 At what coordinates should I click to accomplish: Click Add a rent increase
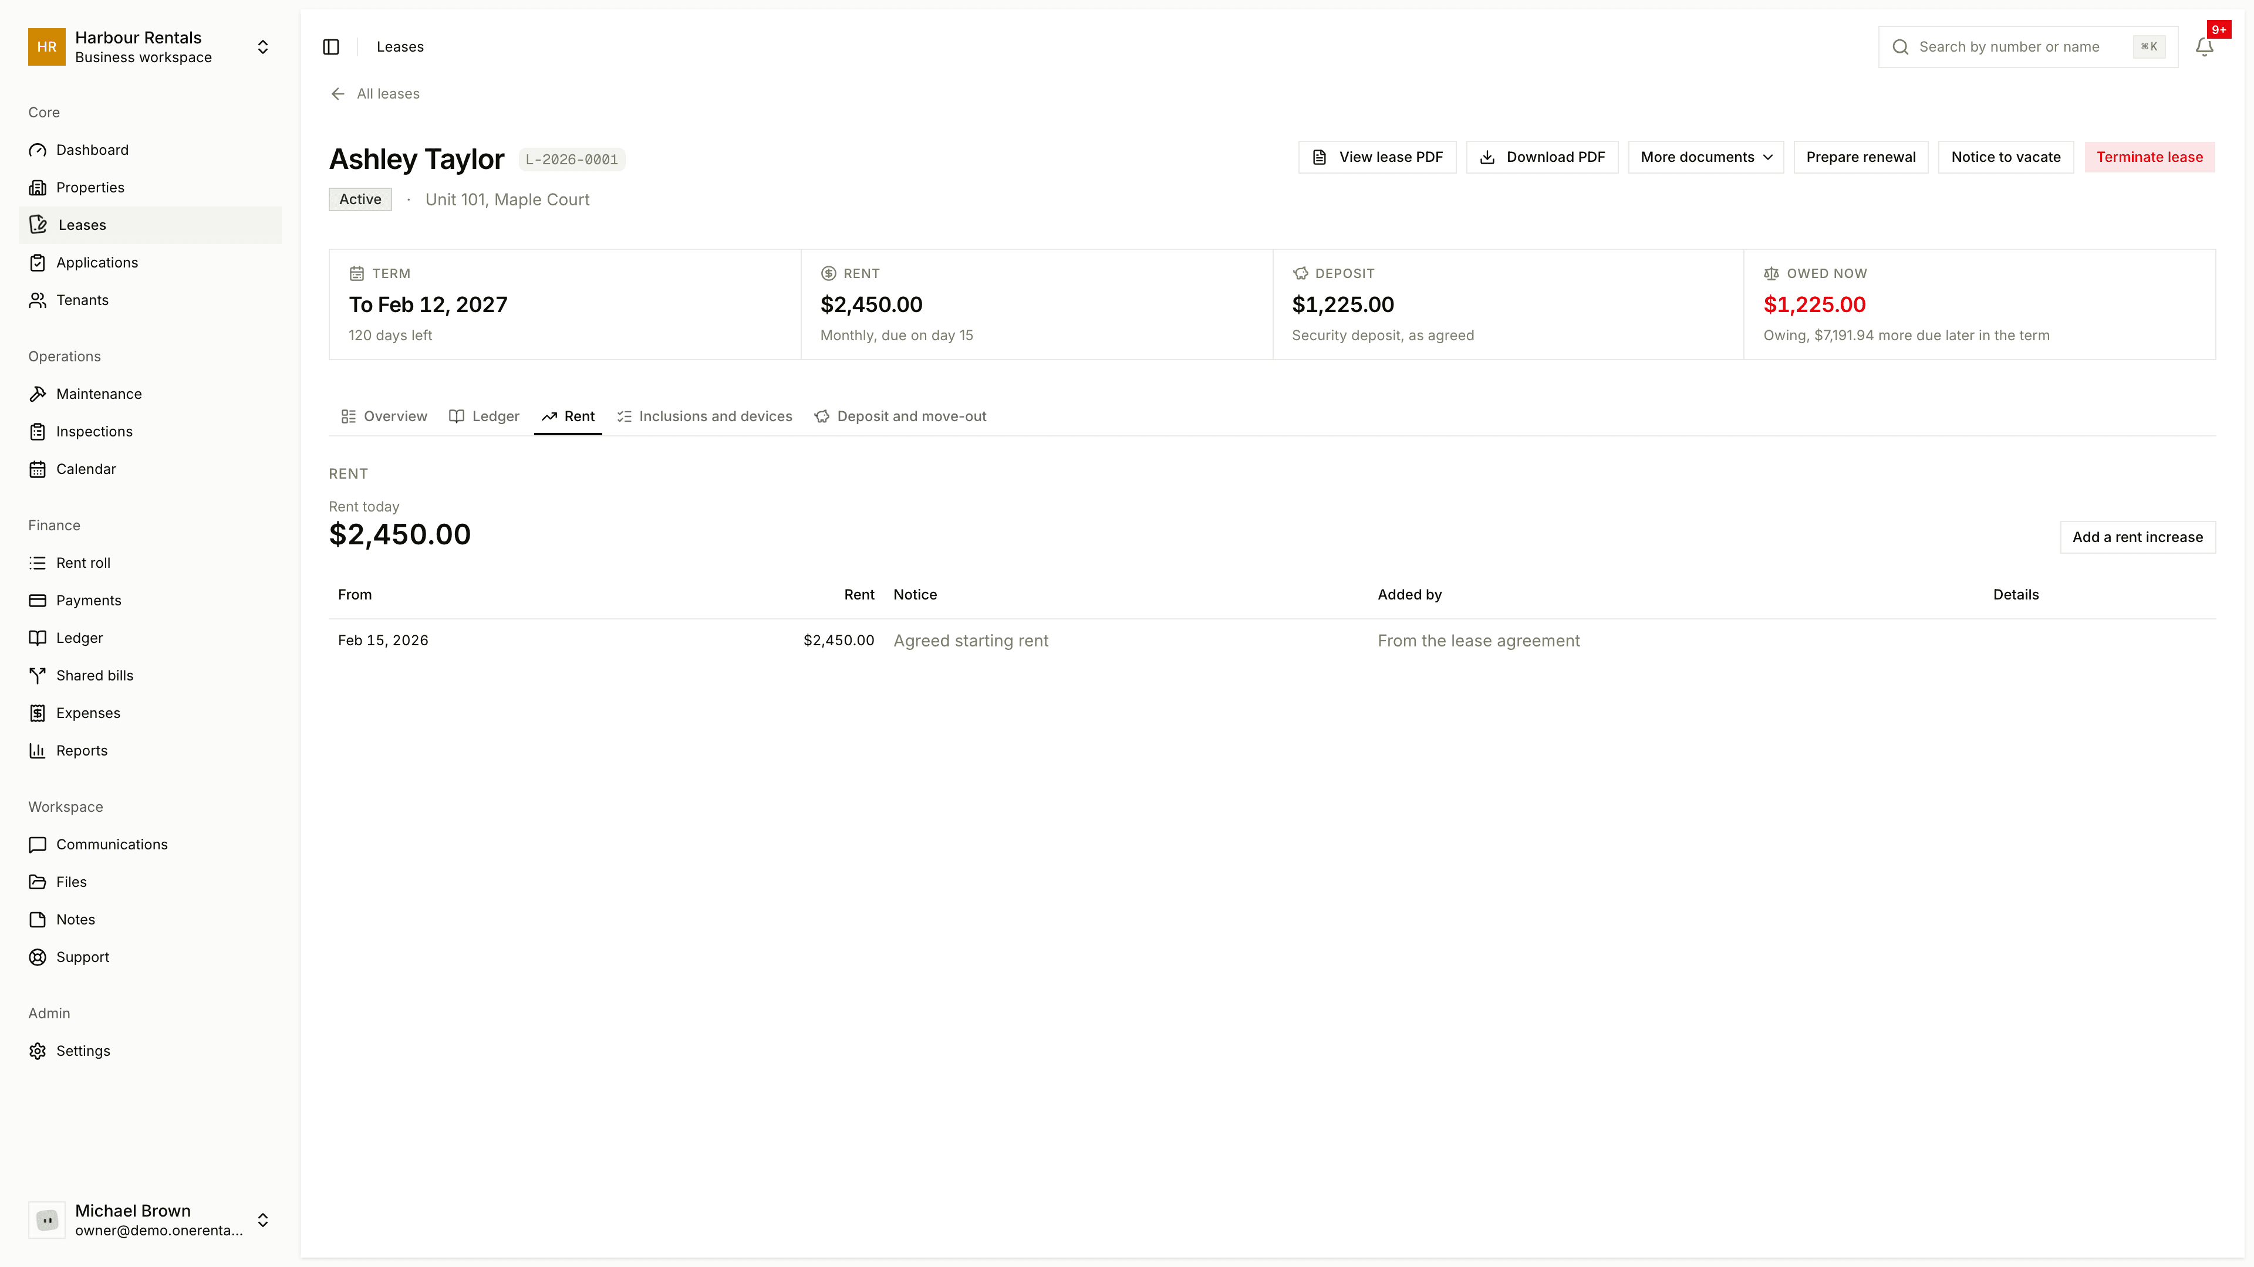(x=2138, y=538)
